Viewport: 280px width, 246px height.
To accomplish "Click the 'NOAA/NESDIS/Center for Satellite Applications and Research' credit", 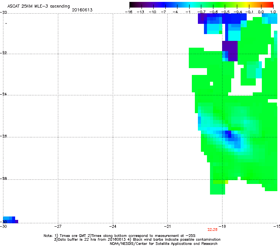I will (x=163, y=244).
